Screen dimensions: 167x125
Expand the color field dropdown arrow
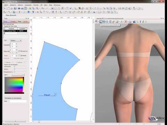click(x=24, y=75)
